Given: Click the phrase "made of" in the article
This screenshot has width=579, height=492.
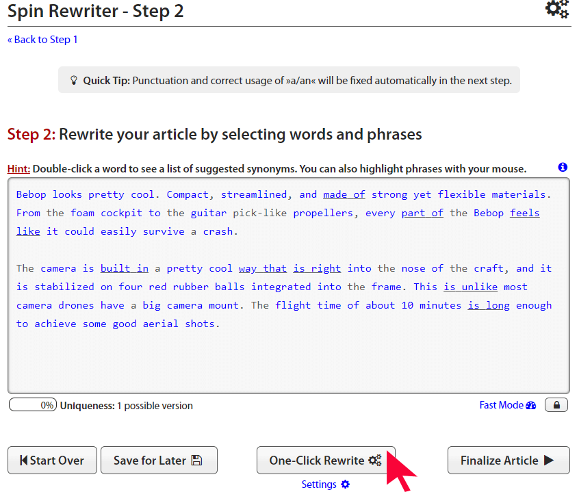Looking at the screenshot, I should 344,194.
